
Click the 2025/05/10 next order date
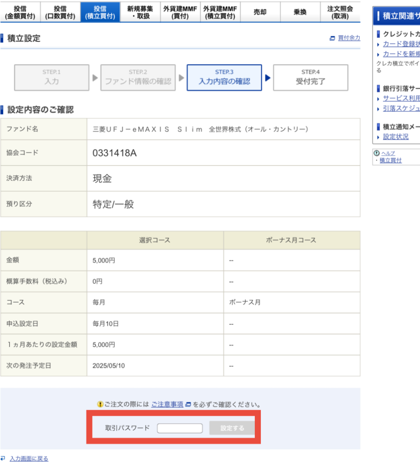(109, 366)
